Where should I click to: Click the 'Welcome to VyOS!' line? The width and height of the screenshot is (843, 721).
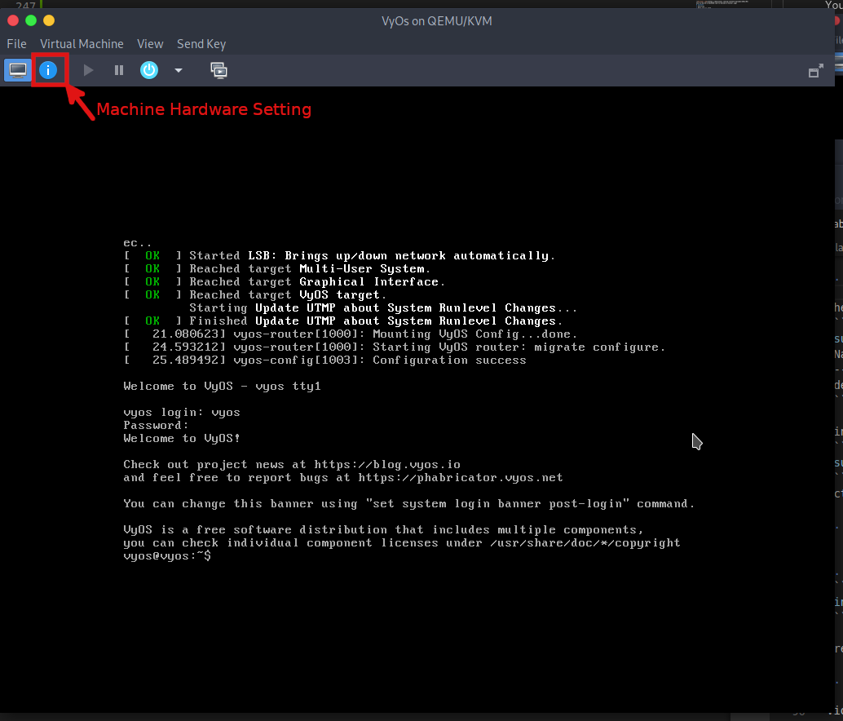point(182,438)
